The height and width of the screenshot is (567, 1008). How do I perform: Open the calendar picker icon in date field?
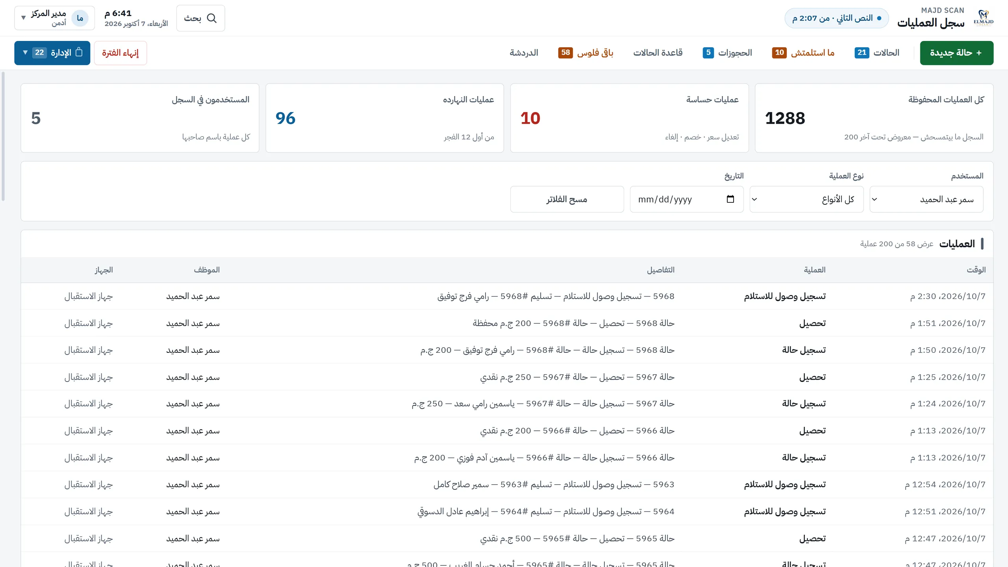tap(730, 199)
